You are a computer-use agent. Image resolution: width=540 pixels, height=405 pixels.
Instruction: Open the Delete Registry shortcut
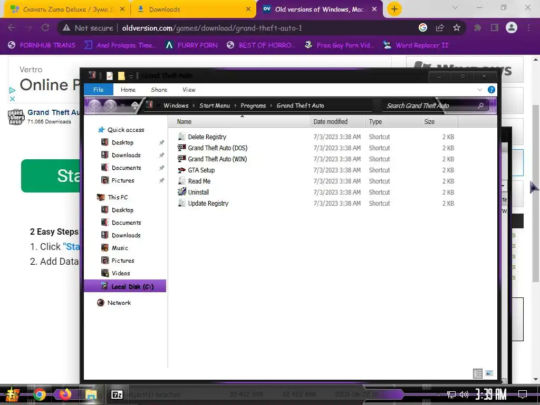(x=202, y=137)
